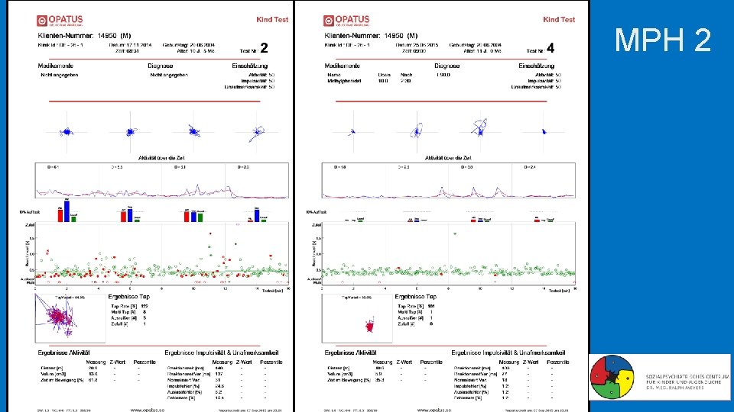Click the 'Aktivität über die Zeit' chart on the Test 2 report
734x412 pixels.
pyautogui.click(x=162, y=181)
